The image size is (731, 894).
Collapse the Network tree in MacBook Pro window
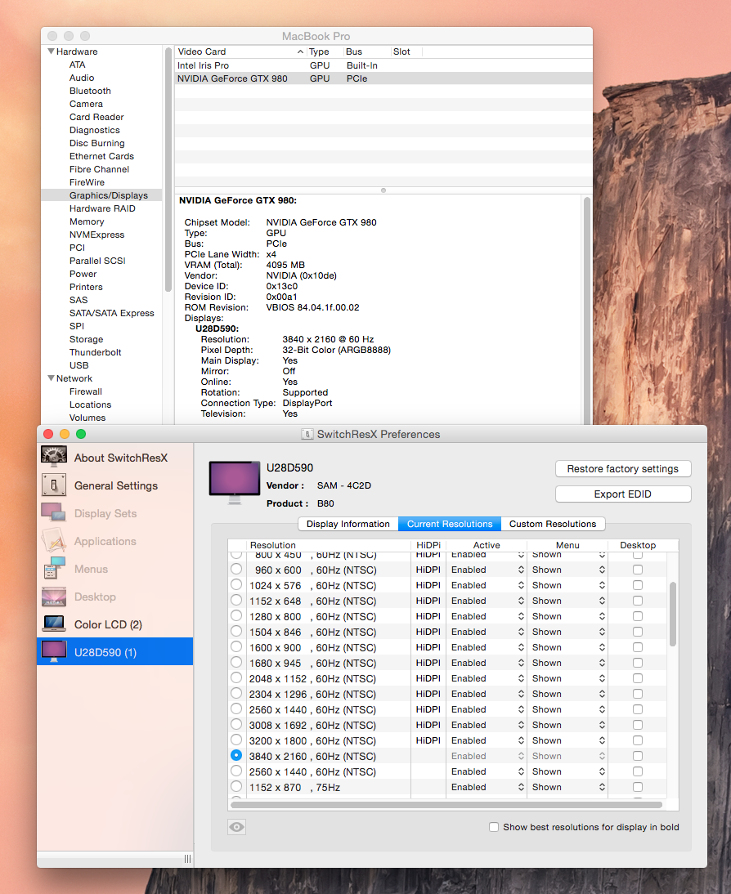click(52, 378)
